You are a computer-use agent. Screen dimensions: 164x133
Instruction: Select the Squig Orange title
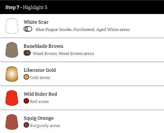[x=39, y=118]
